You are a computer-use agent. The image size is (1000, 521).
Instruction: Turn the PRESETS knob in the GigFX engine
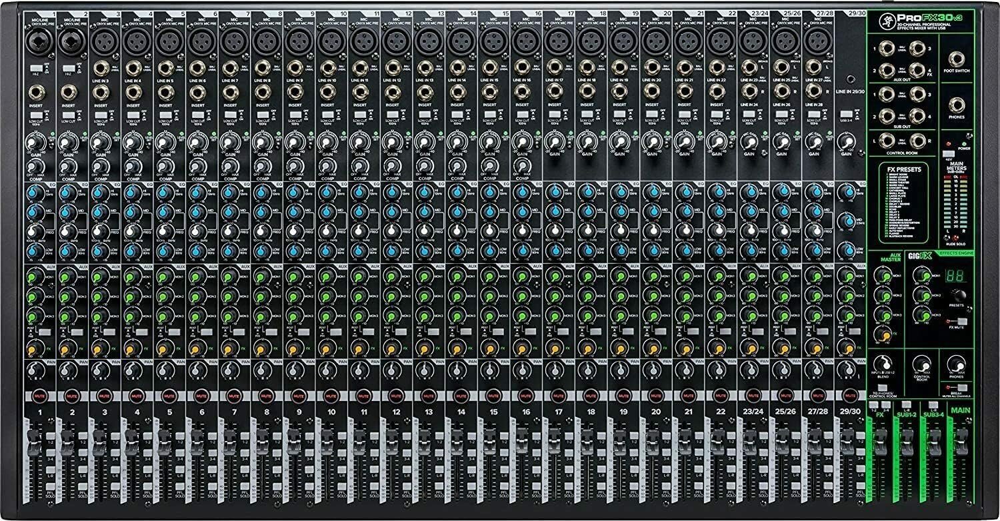[x=959, y=296]
